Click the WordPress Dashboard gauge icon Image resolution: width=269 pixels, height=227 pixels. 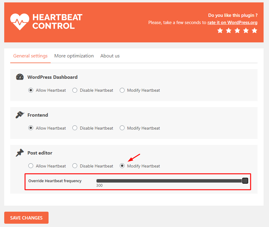[x=20, y=77]
